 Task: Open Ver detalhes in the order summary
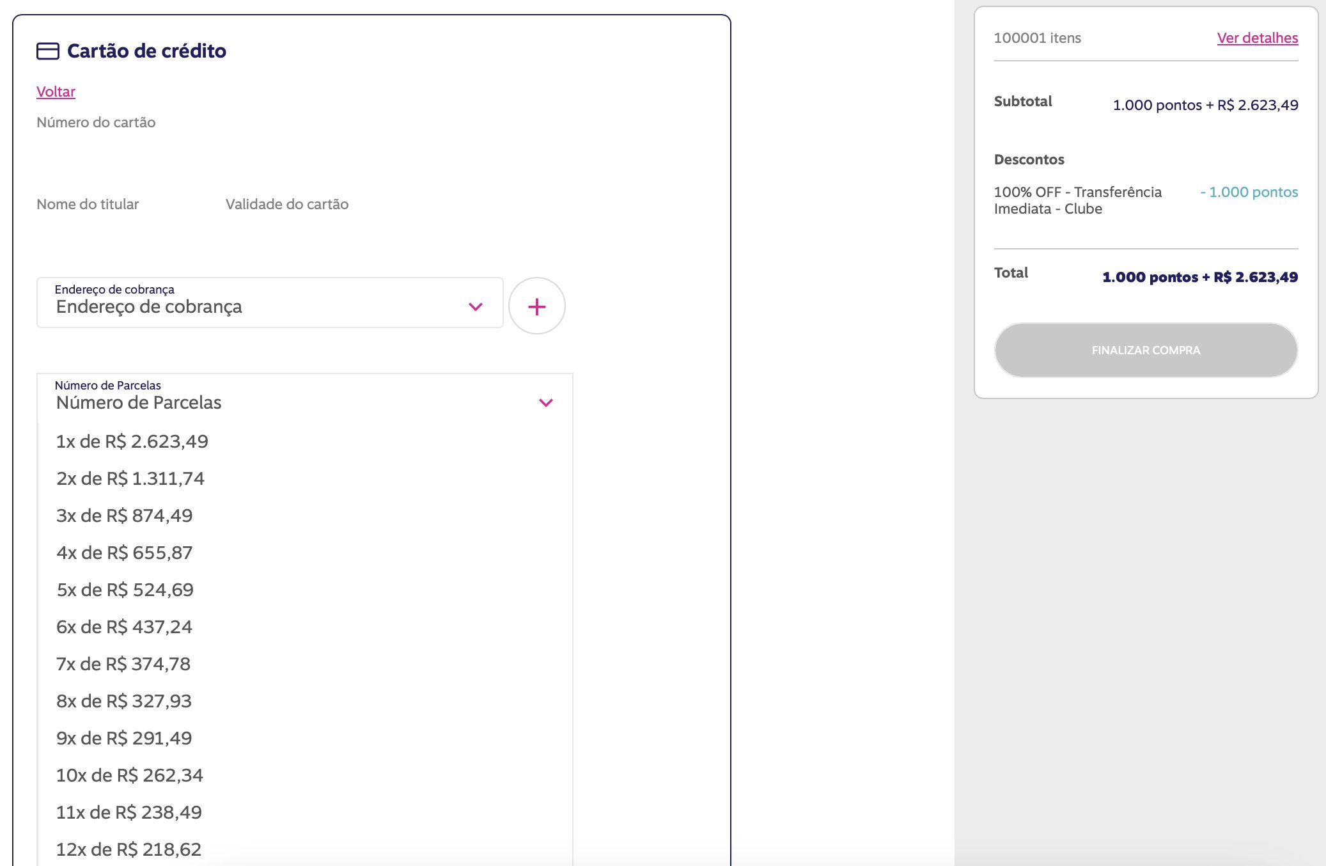pos(1257,38)
